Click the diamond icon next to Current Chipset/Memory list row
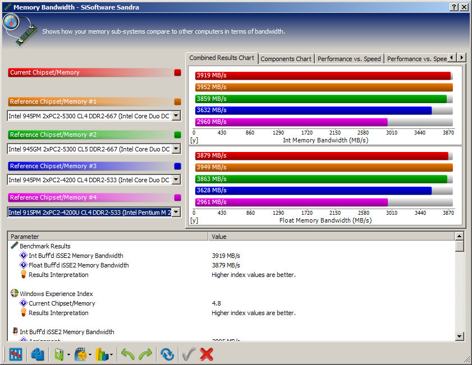Image resolution: width=472 pixels, height=365 pixels. 23,303
